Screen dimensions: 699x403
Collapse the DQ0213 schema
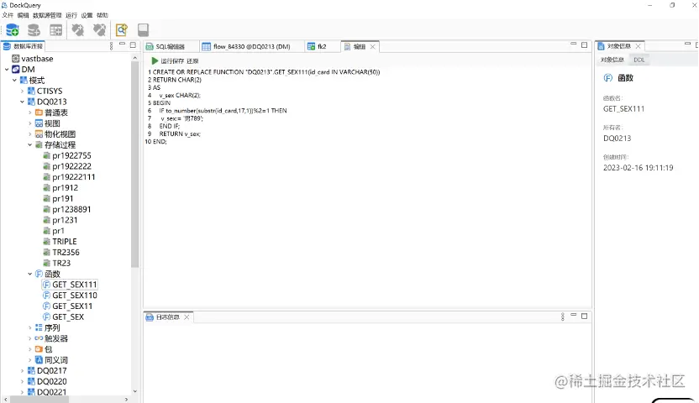[x=22, y=102]
